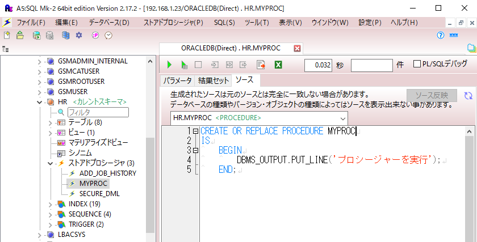Close the ORACLEDB HR.MYPROC tab
The width and height of the screenshot is (477, 242).
pos(296,49)
